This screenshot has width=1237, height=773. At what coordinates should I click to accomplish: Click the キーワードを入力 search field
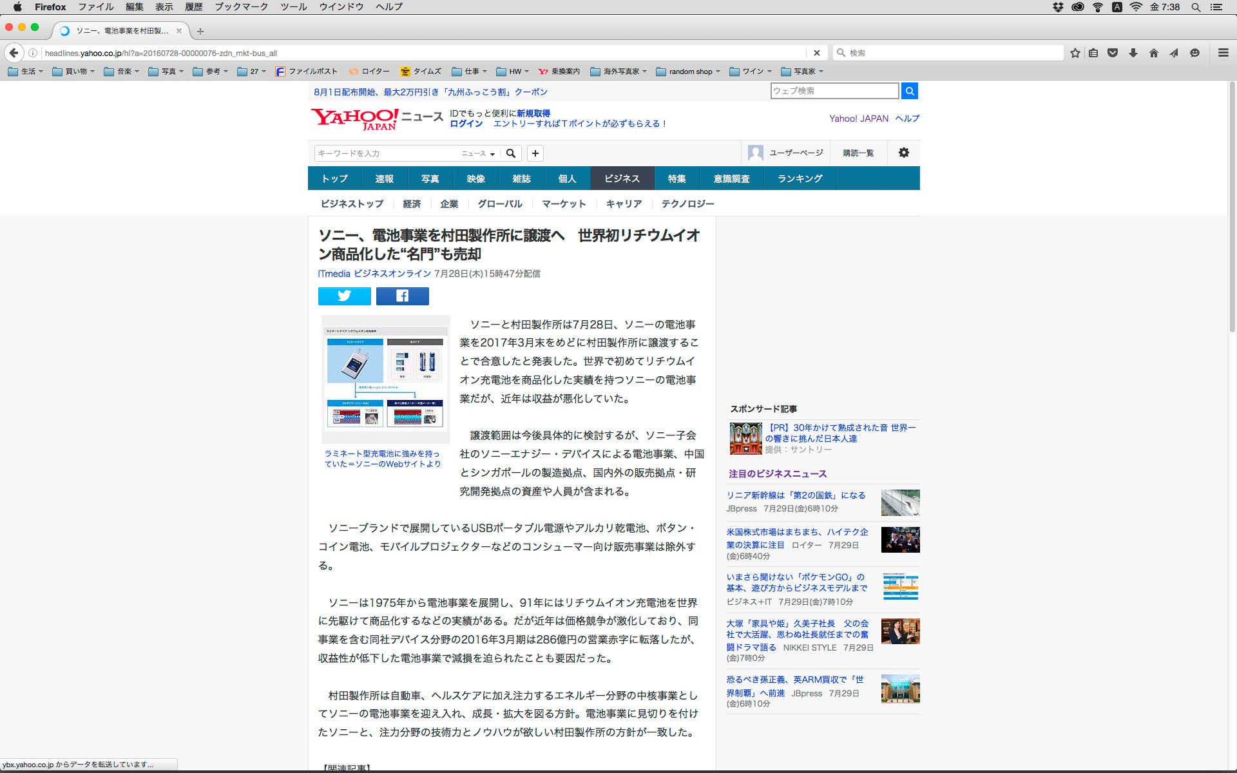(x=387, y=153)
